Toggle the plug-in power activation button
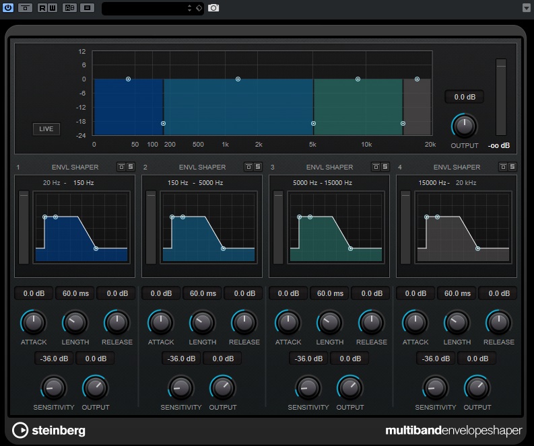Viewport: 534px width, 446px height. pyautogui.click(x=8, y=7)
